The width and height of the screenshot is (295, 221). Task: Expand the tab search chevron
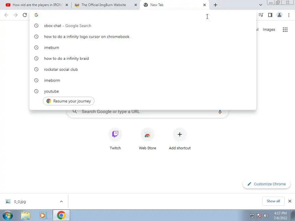click(260, 5)
